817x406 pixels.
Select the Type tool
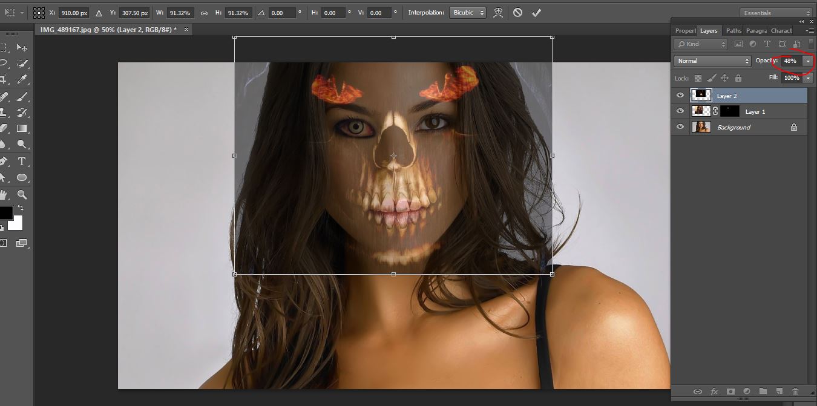point(22,162)
